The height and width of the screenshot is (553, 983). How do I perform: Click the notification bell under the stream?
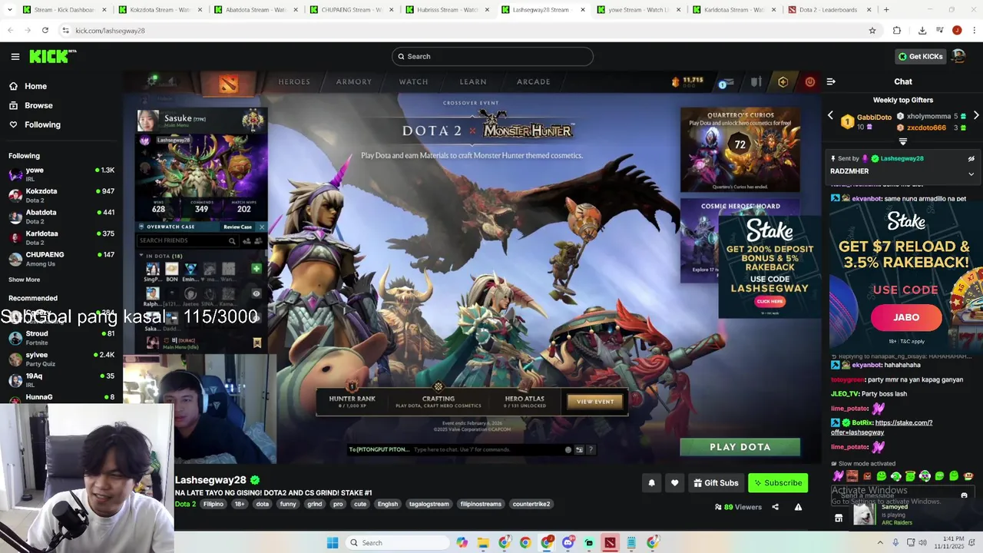point(651,483)
